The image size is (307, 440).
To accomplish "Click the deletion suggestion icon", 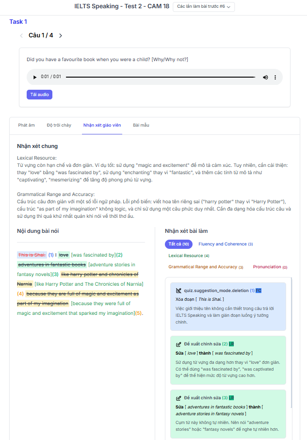I will (x=178, y=291).
